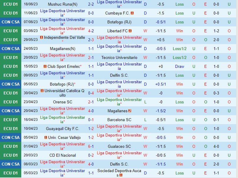Click the date 29/05/23
The height and width of the screenshot is (178, 238).
click(x=31, y=40)
